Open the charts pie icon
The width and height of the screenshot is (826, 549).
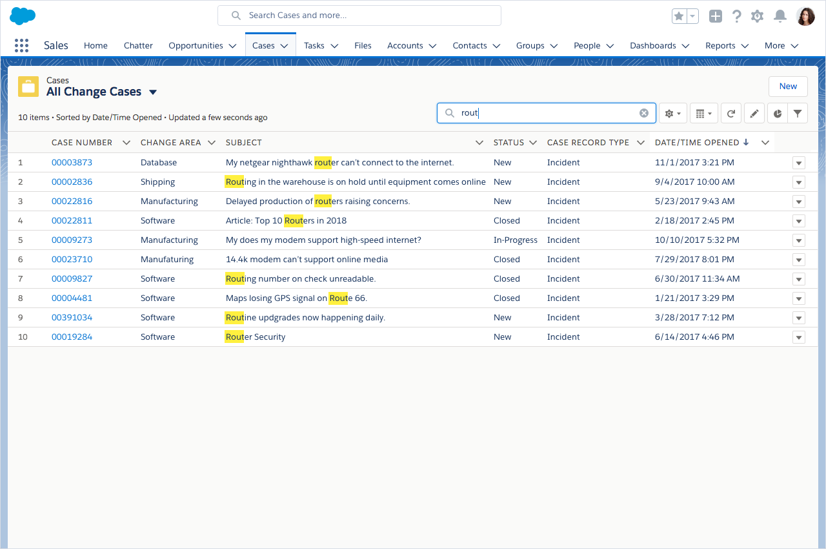[777, 113]
